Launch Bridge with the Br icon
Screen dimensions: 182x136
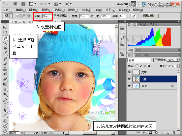(x=15, y=4)
